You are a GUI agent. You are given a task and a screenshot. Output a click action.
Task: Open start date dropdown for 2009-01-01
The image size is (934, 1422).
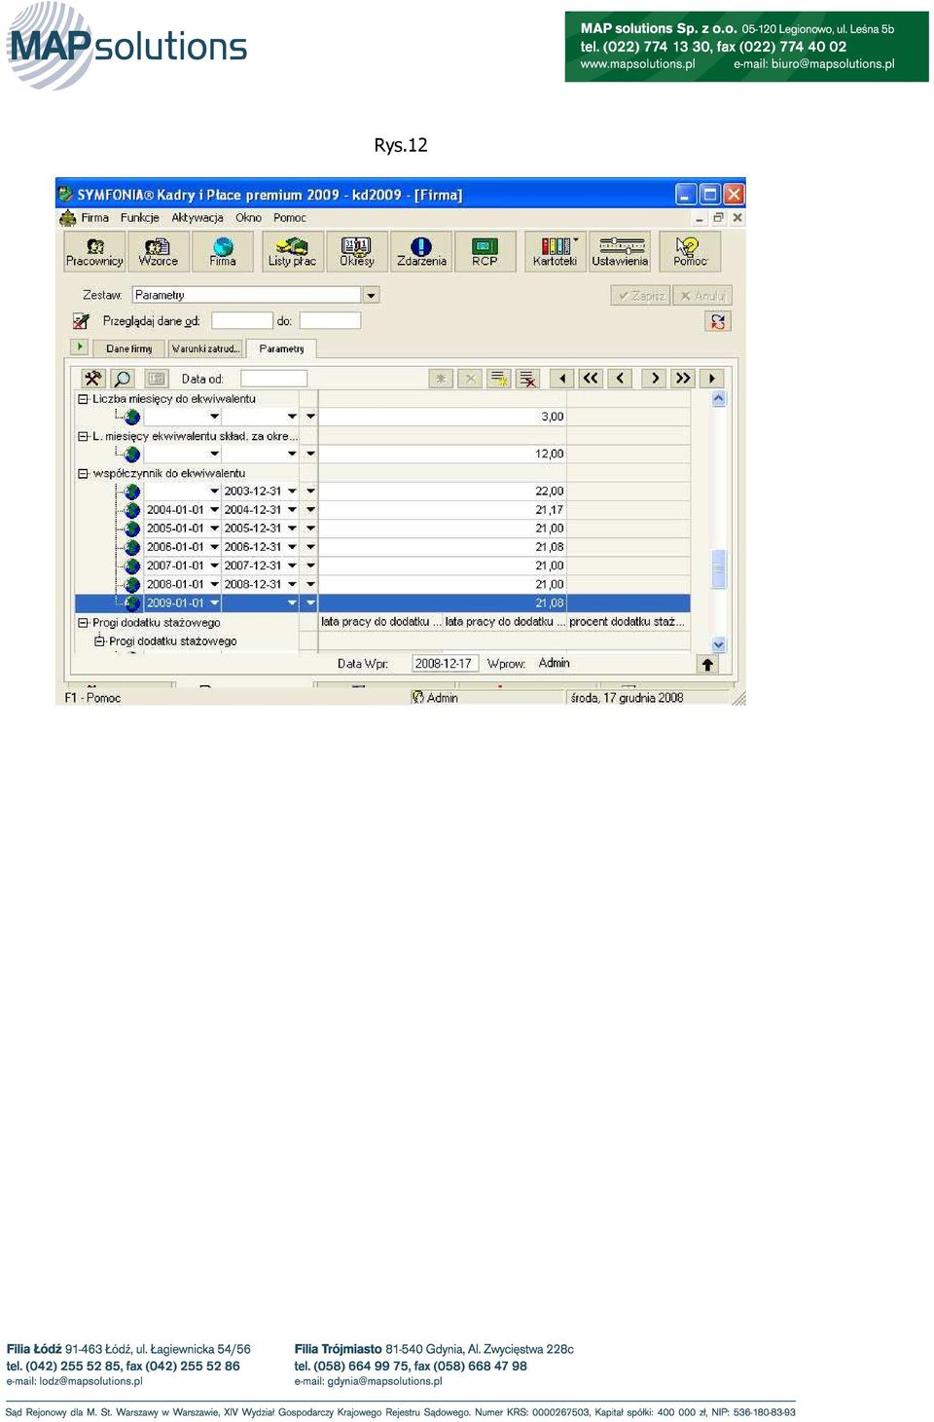coord(214,603)
